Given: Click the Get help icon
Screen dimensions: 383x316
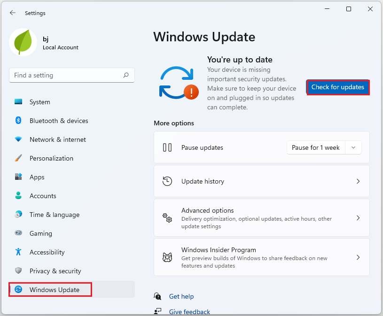Looking at the screenshot, I should (x=157, y=296).
